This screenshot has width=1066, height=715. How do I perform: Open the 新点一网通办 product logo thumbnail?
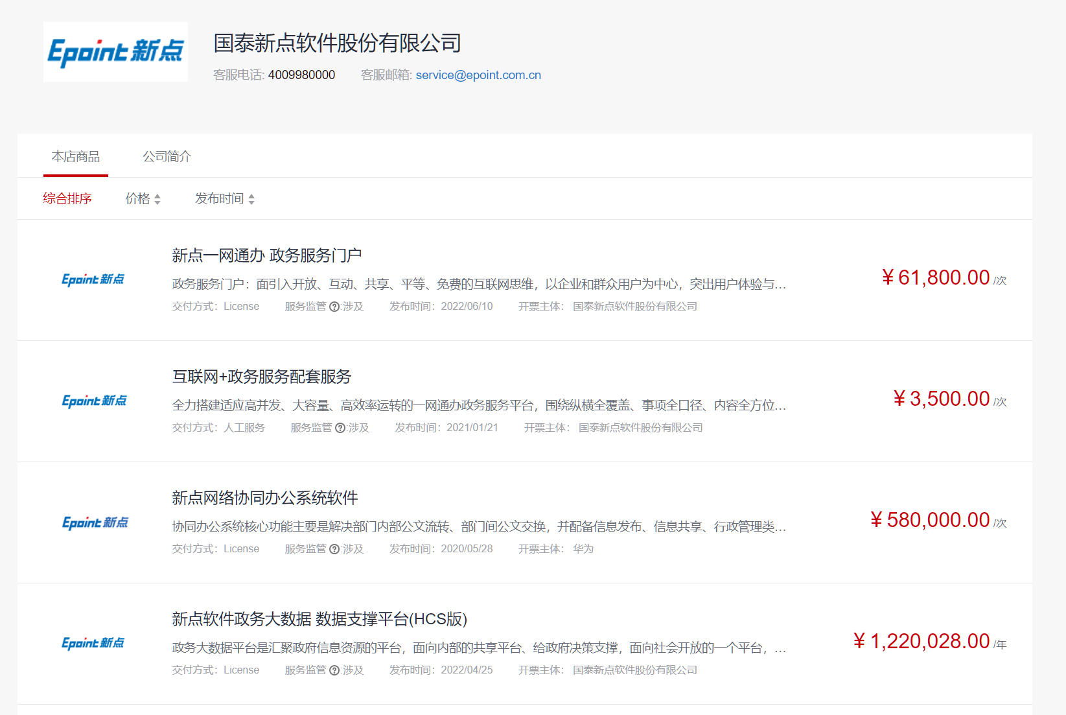click(93, 279)
